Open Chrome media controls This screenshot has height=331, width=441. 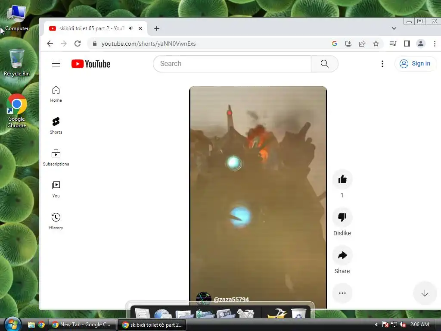point(393,44)
